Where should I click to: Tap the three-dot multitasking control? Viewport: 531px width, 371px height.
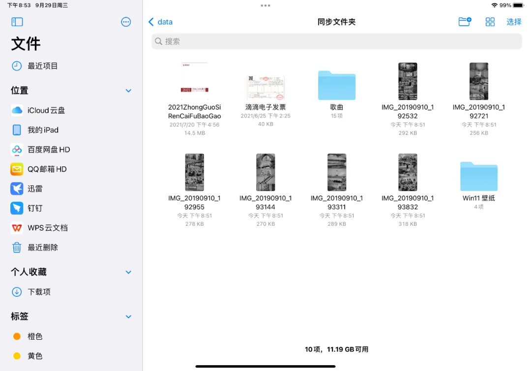click(265, 5)
